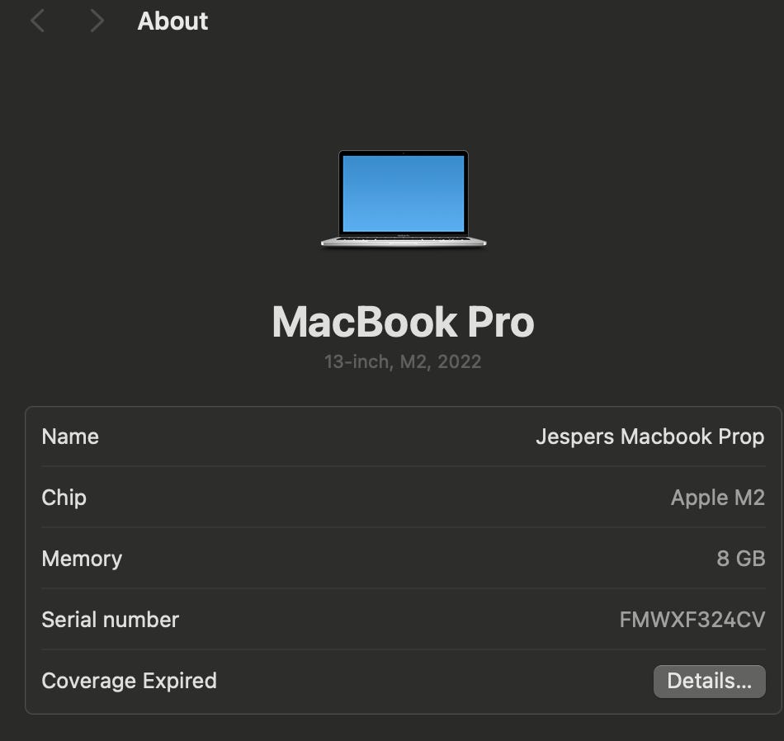Go back using the left chevron

[37, 21]
